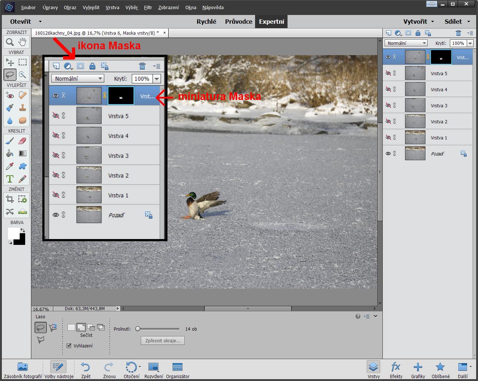Click the Prolnutí slider handle
The width and height of the screenshot is (478, 381).
[x=138, y=329]
